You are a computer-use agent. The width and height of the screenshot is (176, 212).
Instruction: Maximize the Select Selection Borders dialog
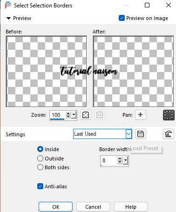(147, 5)
